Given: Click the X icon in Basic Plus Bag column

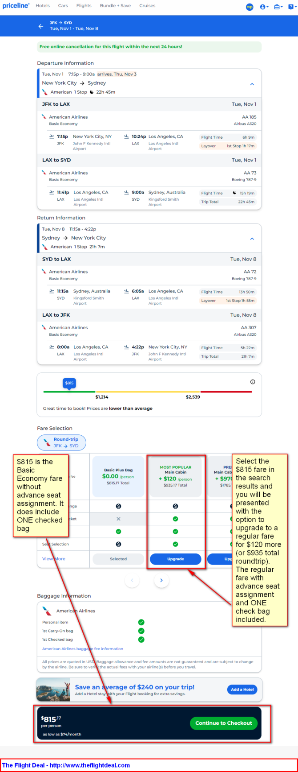Looking at the screenshot, I should [x=118, y=519].
